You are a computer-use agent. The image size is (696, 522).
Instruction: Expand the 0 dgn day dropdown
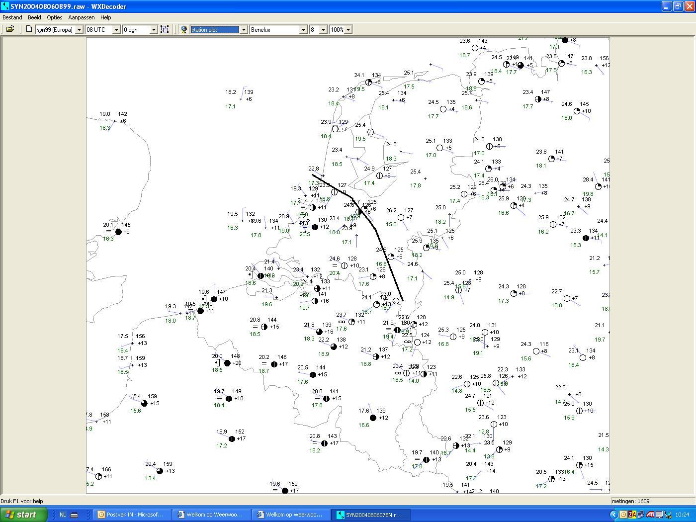pyautogui.click(x=153, y=30)
